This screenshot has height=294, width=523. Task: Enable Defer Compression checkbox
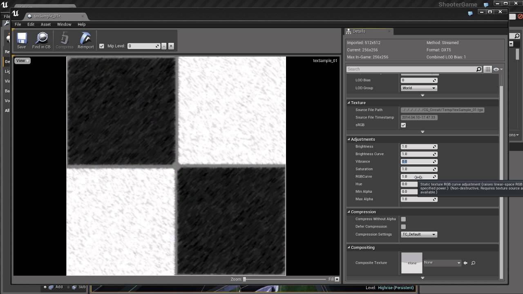403,227
